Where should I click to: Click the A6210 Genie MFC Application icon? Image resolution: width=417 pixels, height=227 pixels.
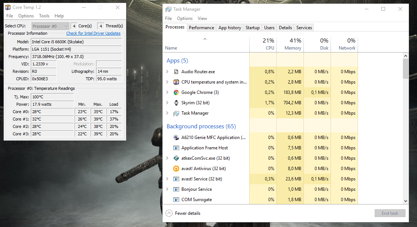pyautogui.click(x=176, y=138)
